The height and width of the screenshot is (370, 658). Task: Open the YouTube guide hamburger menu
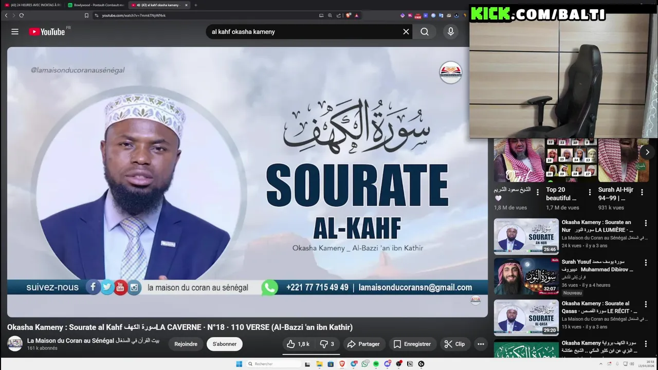click(x=15, y=32)
